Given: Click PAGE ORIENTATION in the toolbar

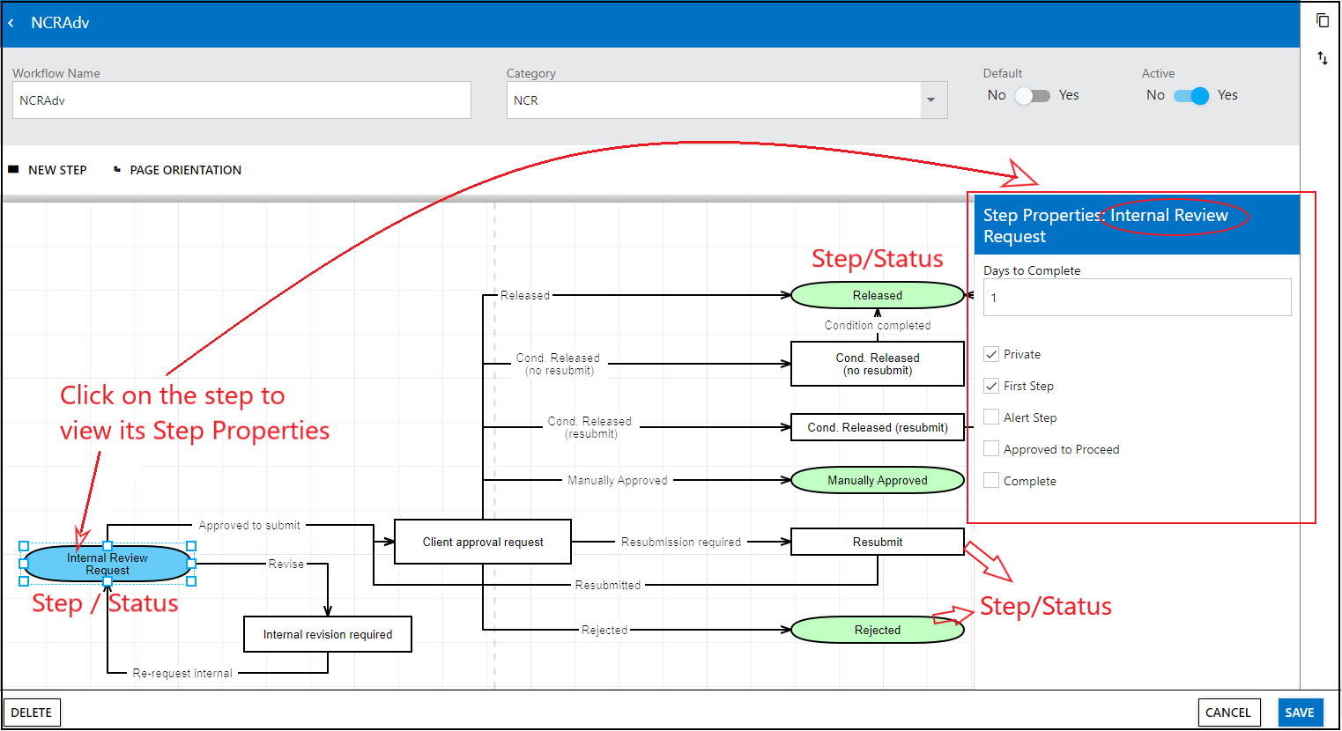Looking at the screenshot, I should [x=185, y=170].
